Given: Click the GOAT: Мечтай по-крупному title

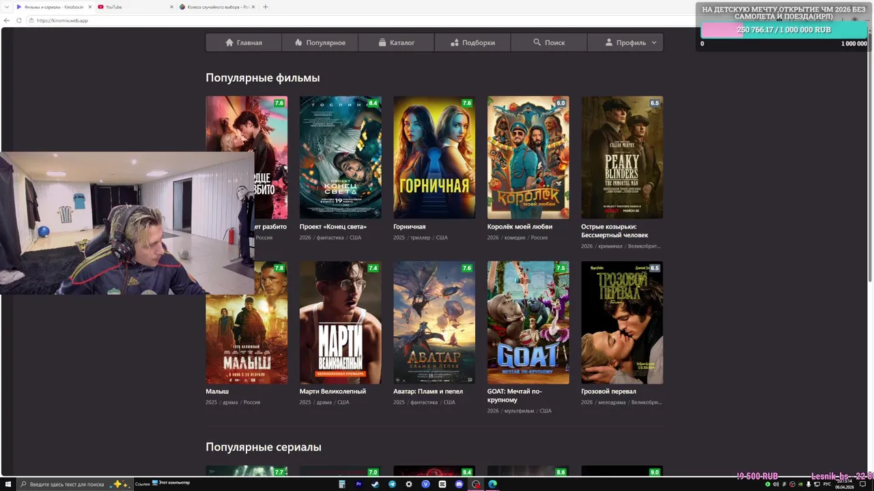Looking at the screenshot, I should pos(514,396).
